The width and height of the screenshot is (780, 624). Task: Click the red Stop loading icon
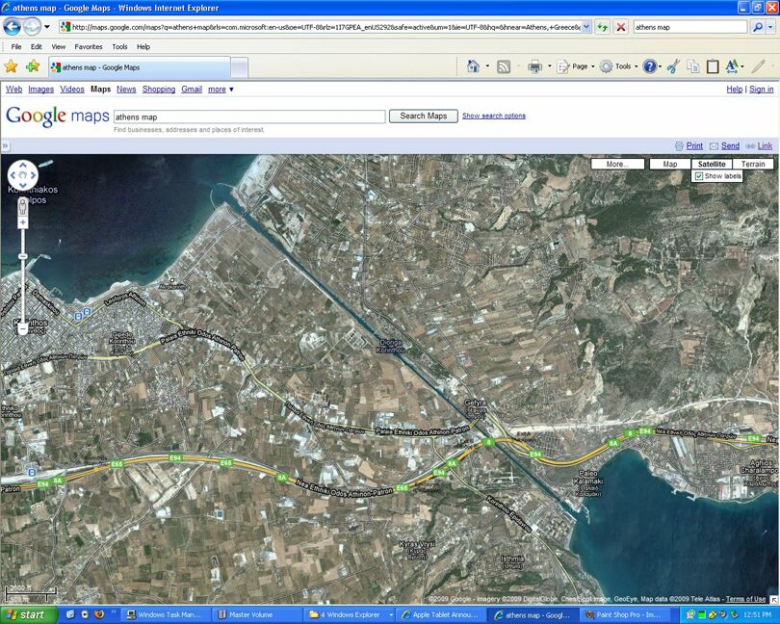(x=621, y=27)
